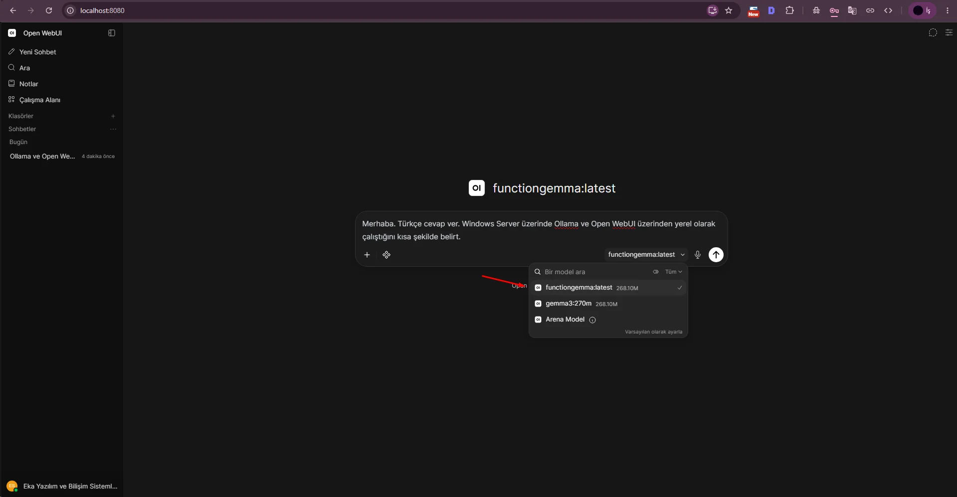Open the extension with red New badge
The width and height of the screenshot is (957, 497).
[x=753, y=11]
